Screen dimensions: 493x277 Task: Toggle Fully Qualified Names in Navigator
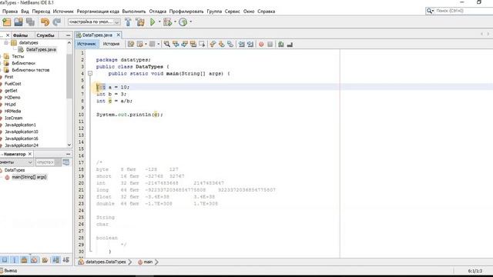click(45, 260)
